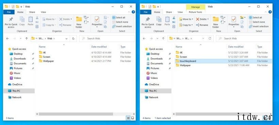The width and height of the screenshot is (279, 125).
Task: Open Properties in the left window ribbon
Action: pyautogui.click(x=97, y=22)
